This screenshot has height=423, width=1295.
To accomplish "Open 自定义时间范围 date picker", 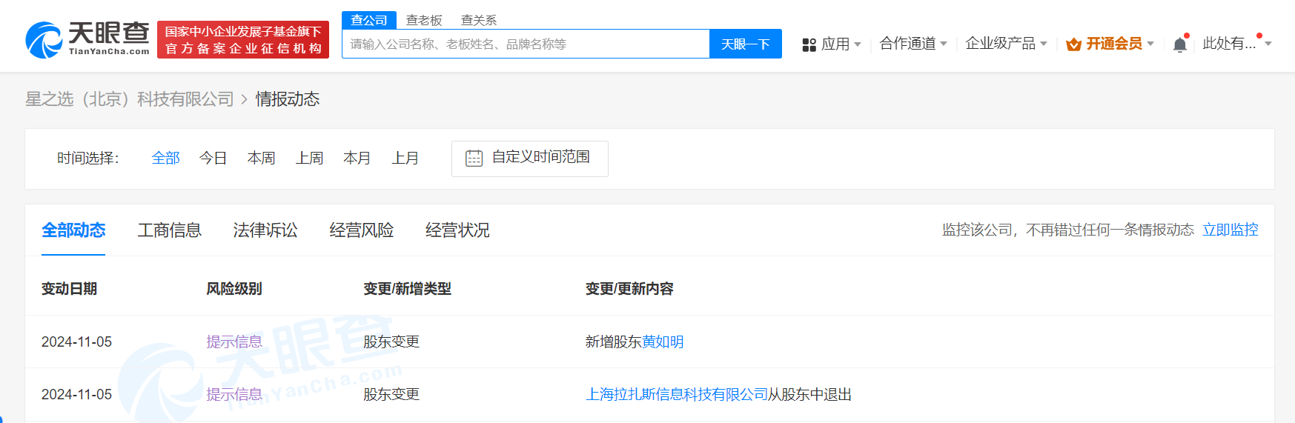I will pyautogui.click(x=530, y=159).
